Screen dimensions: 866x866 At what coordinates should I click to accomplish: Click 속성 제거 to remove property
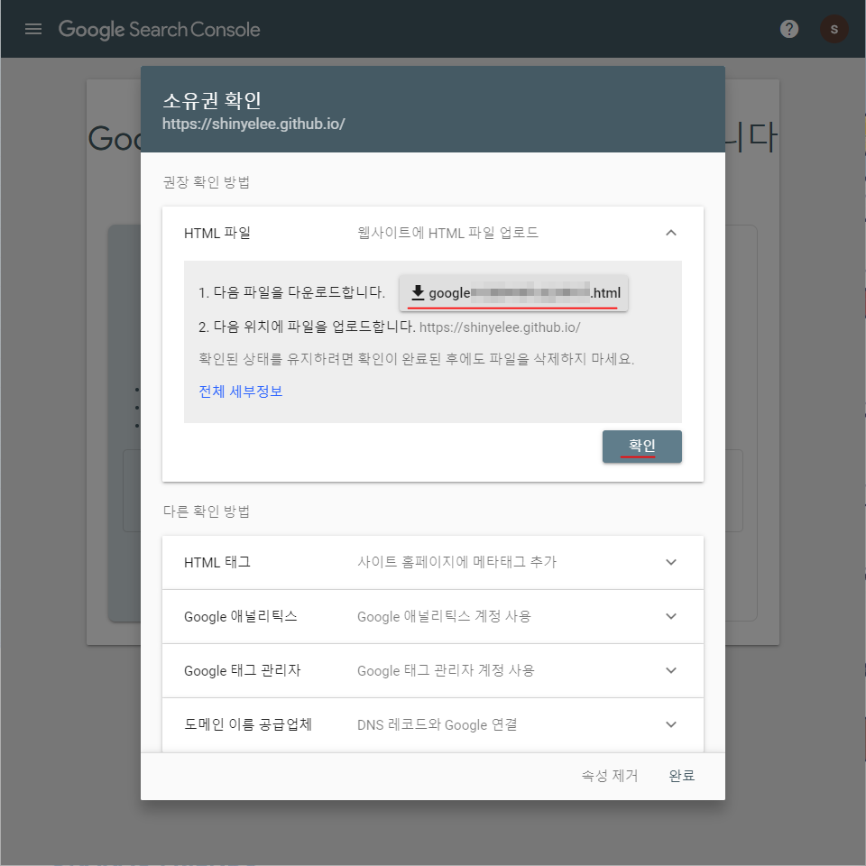click(610, 776)
